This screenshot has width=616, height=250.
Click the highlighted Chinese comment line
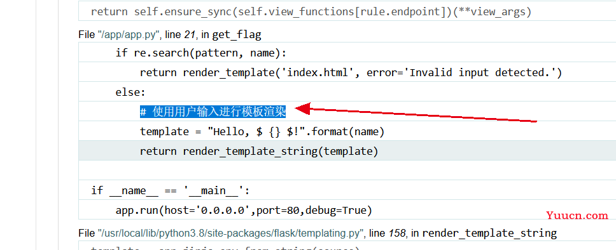(x=213, y=112)
